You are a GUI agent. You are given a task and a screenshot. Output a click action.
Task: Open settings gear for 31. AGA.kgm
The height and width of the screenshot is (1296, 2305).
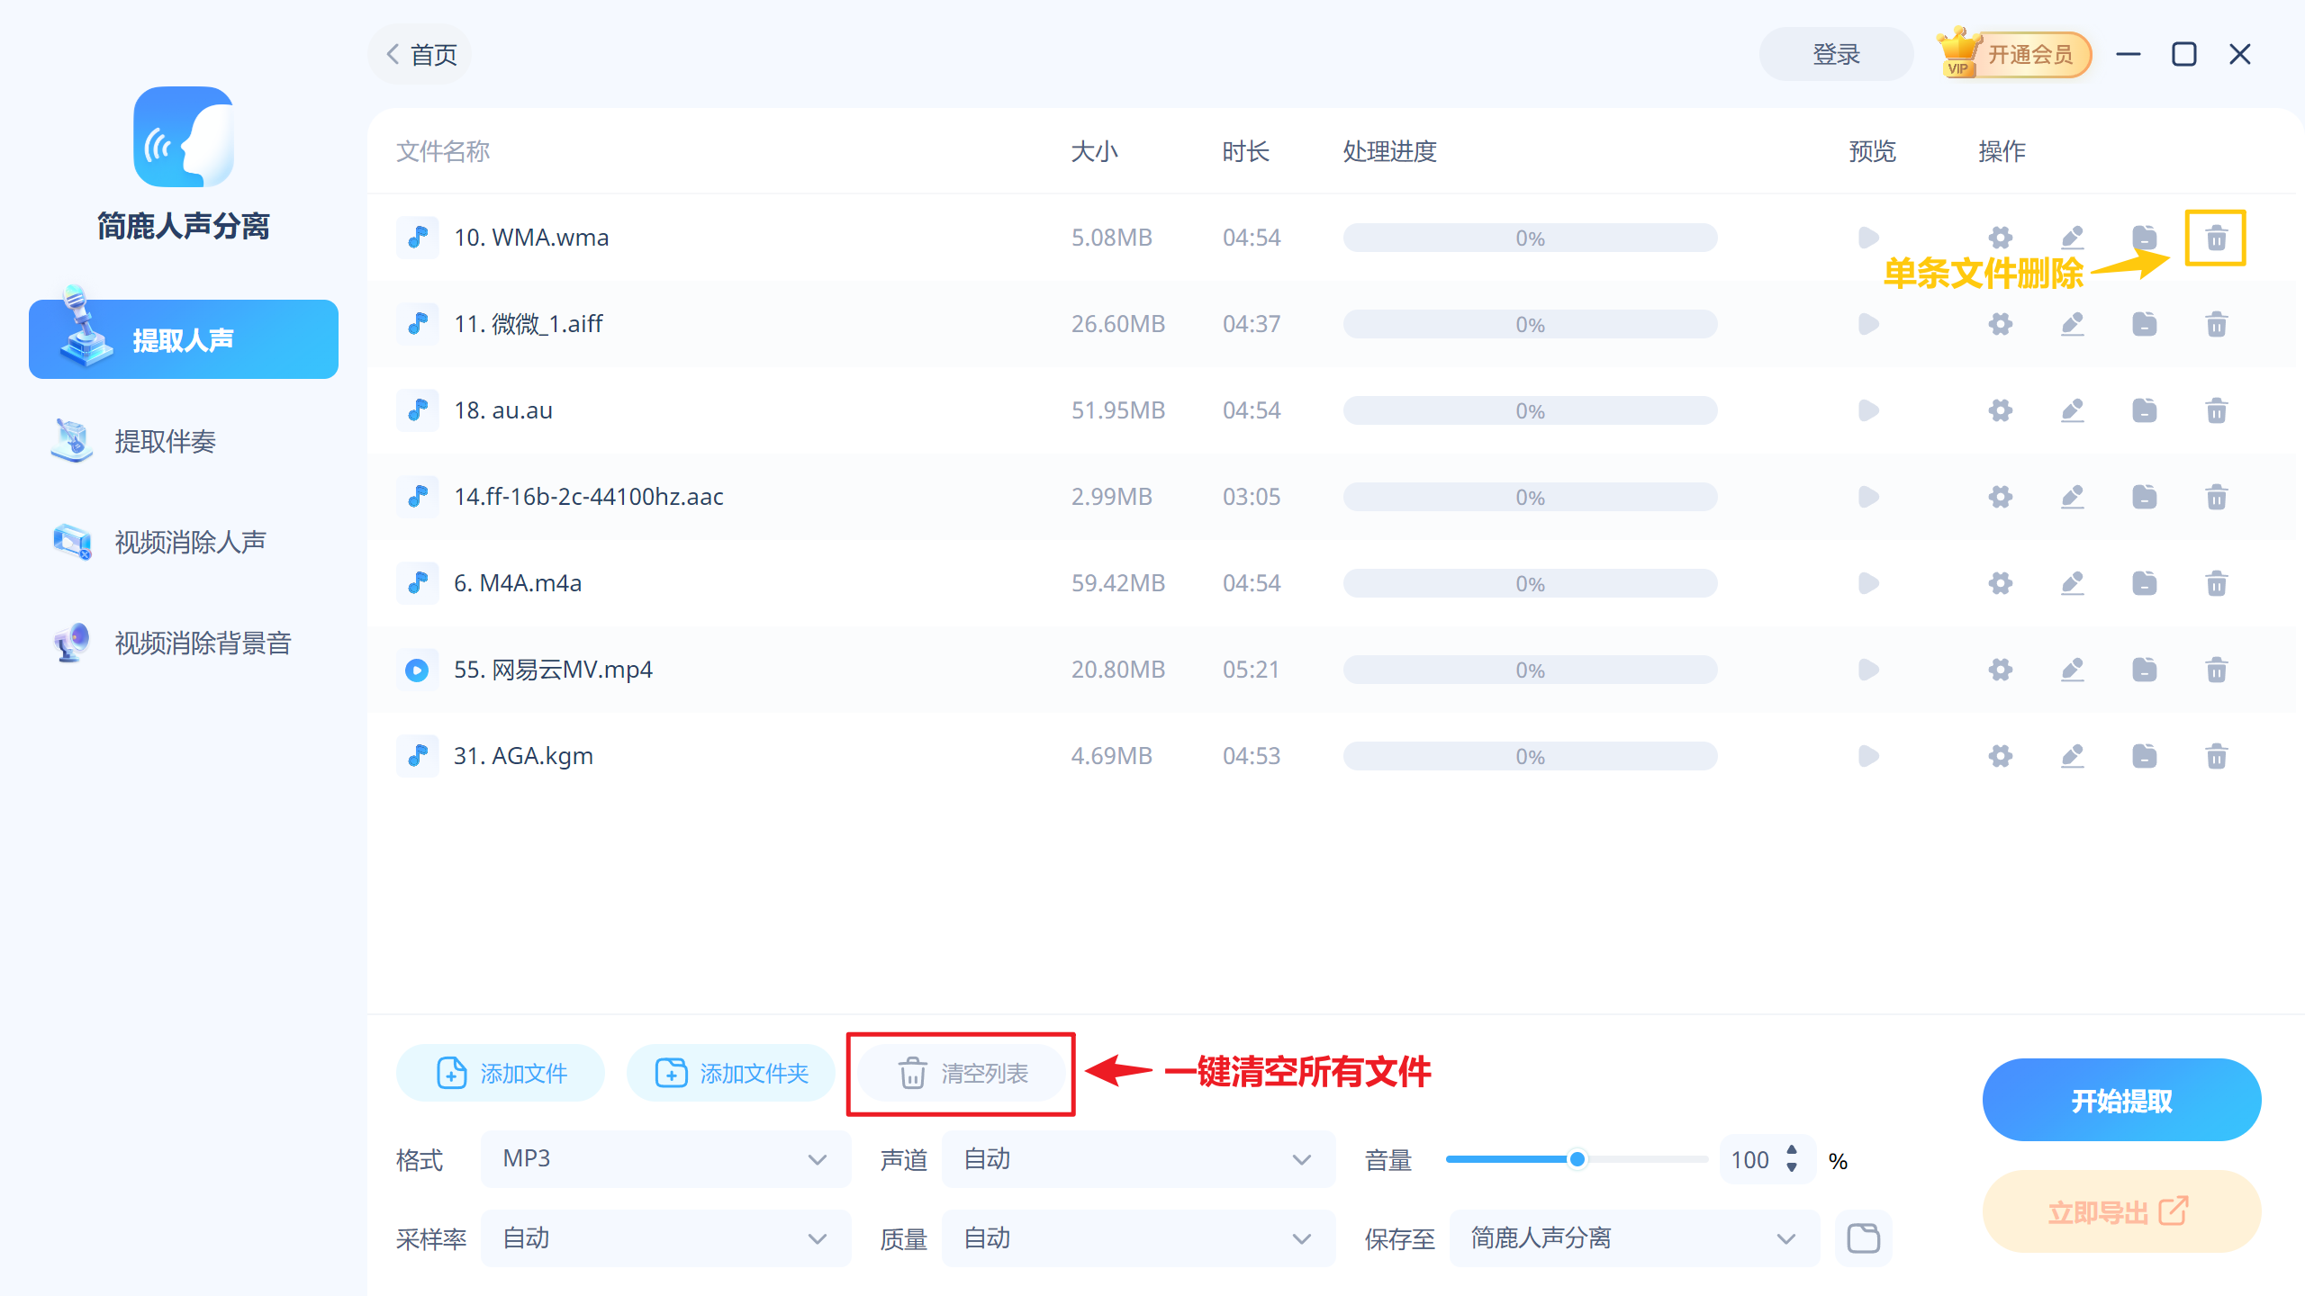[2000, 756]
